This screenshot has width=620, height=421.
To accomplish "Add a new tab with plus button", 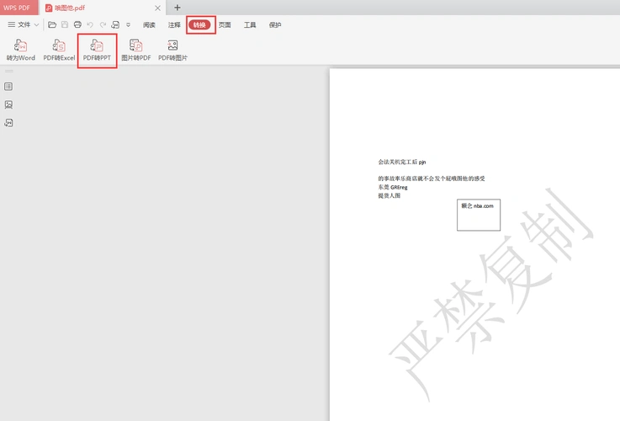I will coord(177,8).
